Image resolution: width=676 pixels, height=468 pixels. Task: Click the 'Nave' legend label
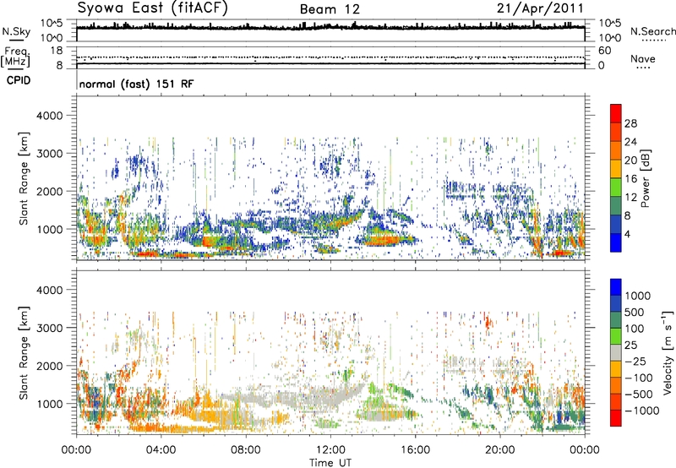point(642,58)
